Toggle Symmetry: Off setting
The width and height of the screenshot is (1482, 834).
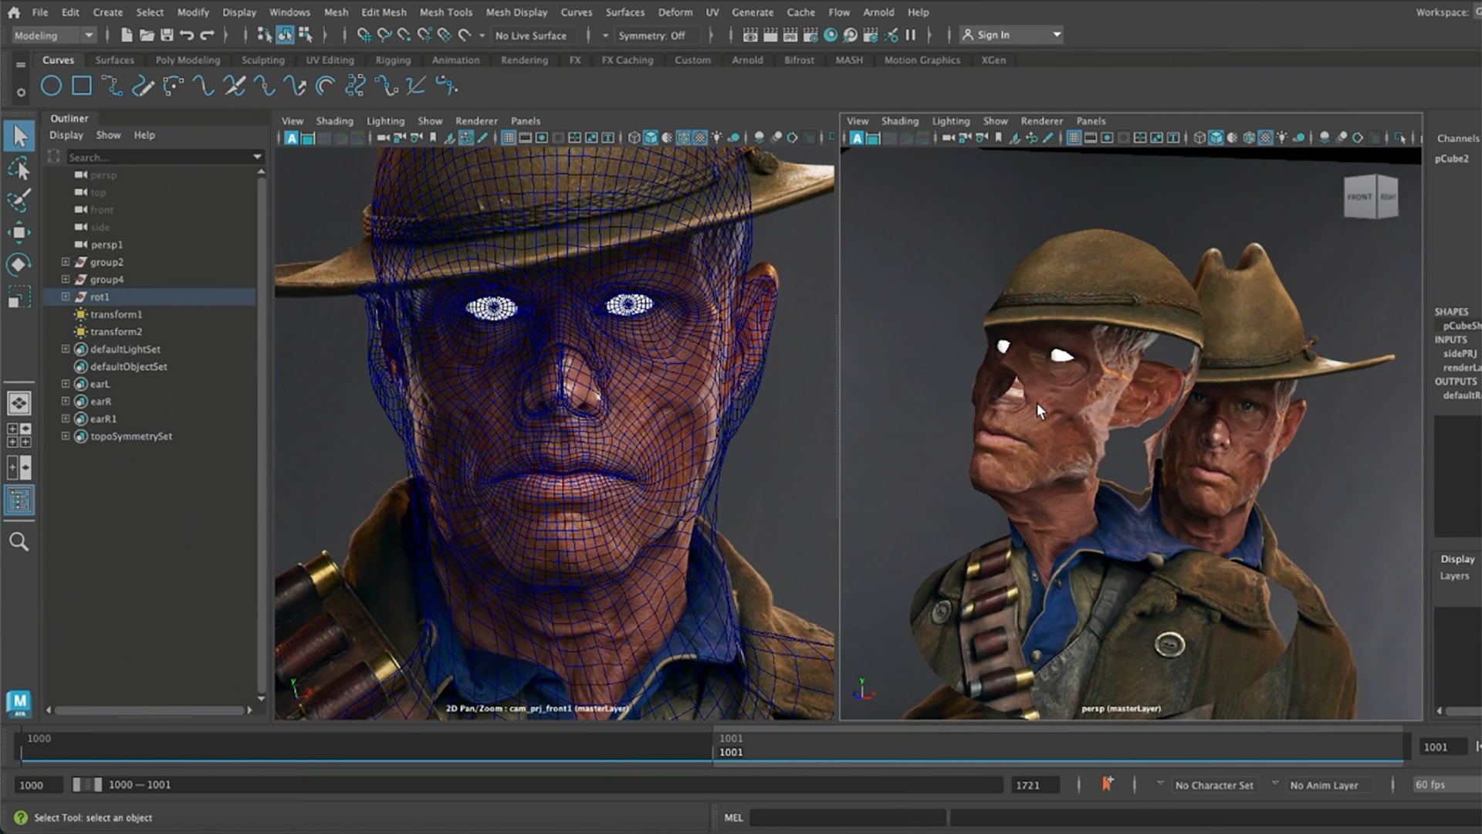[652, 36]
